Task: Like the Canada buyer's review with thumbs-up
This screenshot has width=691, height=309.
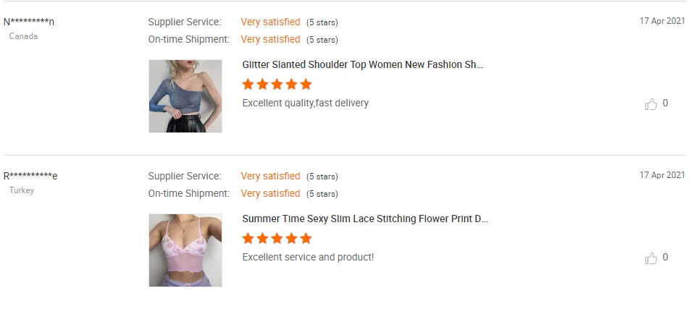Action: (651, 104)
